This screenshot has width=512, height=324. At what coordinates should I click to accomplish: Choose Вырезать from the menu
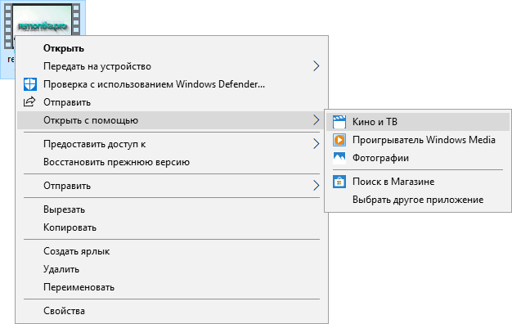(x=173, y=209)
